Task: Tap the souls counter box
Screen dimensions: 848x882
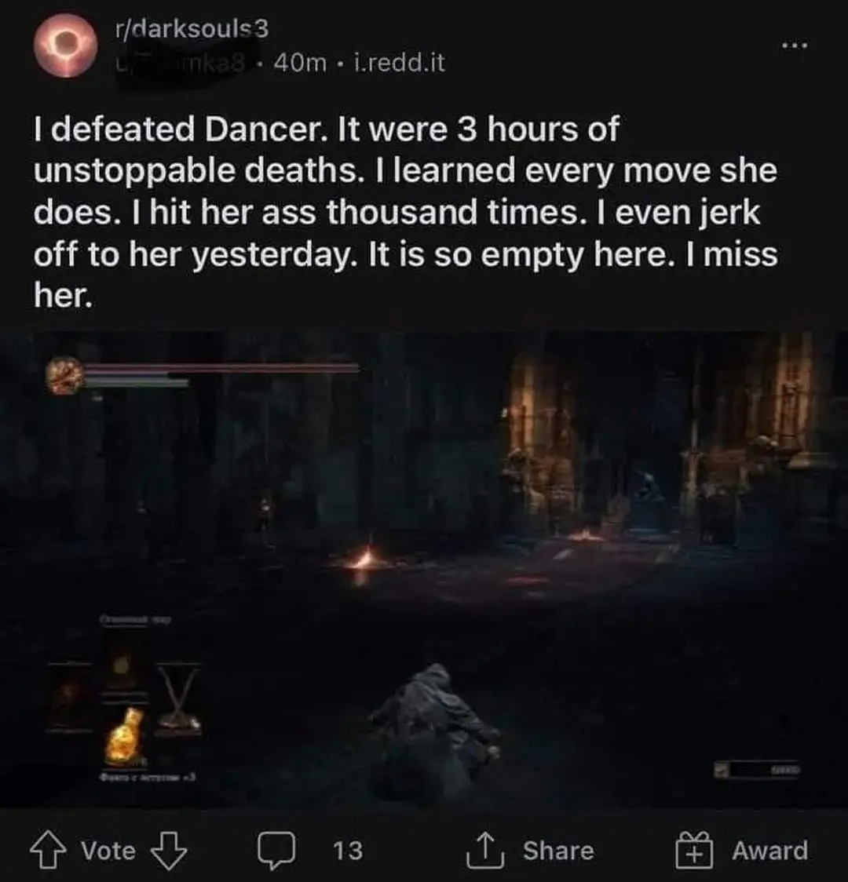Action: [756, 769]
